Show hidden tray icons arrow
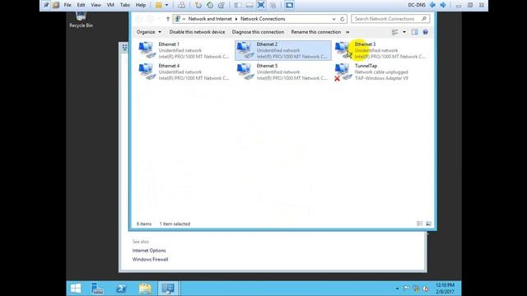The image size is (527, 296). [x=397, y=289]
